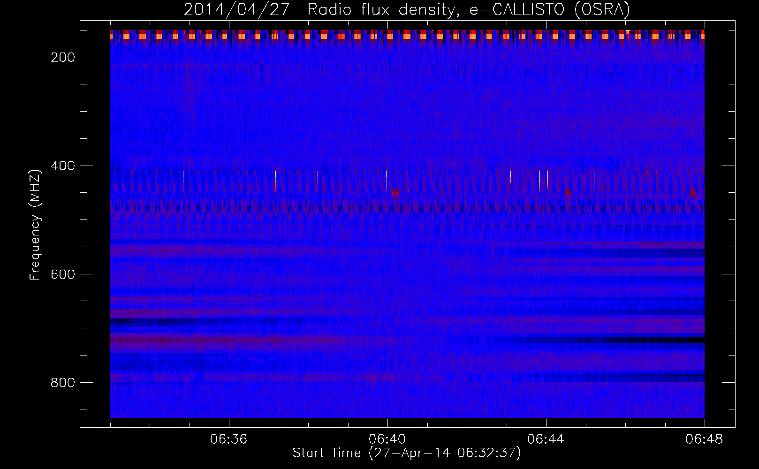
Task: Click the 06:44 time tick label
Action: tap(546, 439)
